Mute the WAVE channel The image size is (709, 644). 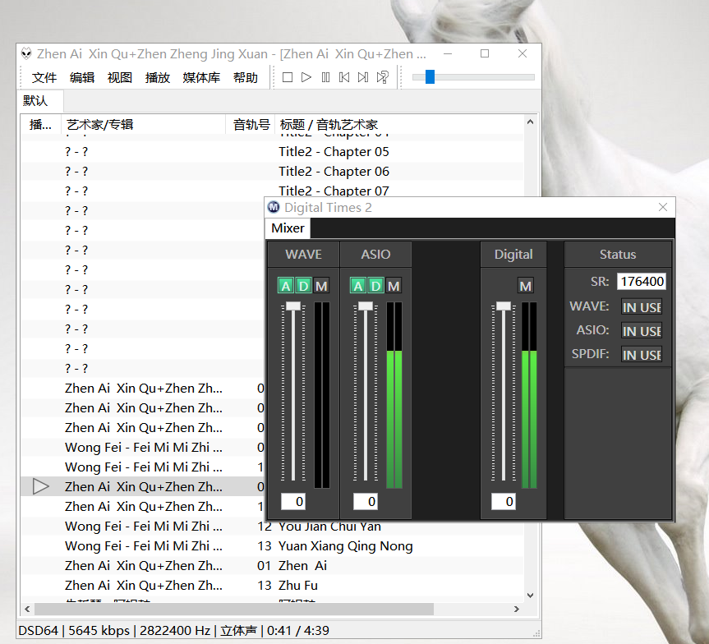[321, 286]
